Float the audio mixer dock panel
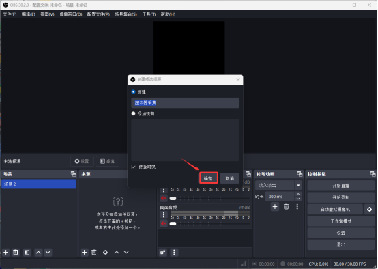Image resolution: width=378 pixels, height=269 pixels. click(x=248, y=174)
